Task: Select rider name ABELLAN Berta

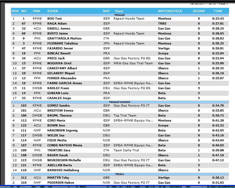Action: (59, 165)
